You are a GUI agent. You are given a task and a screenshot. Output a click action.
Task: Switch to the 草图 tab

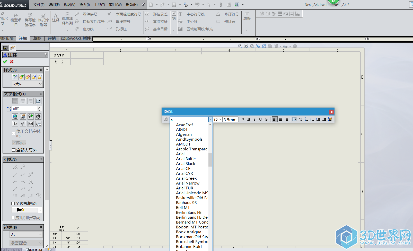pyautogui.click(x=37, y=38)
